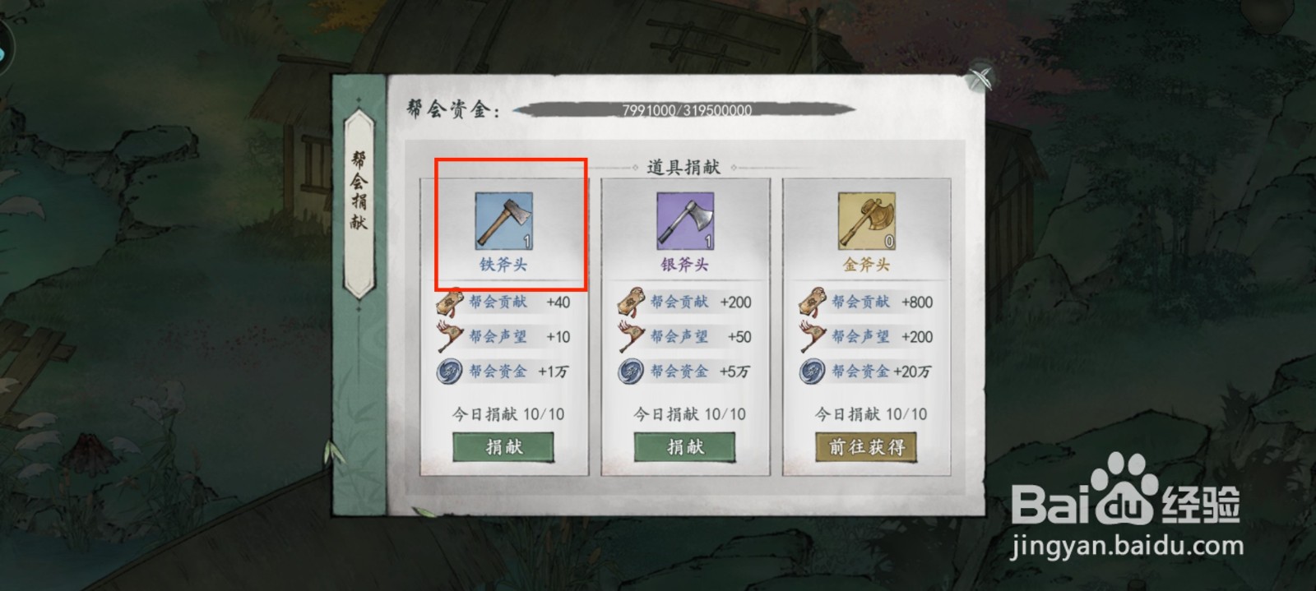Click 前往获得 to obtain gold axe
The height and width of the screenshot is (591, 1316).
866,447
